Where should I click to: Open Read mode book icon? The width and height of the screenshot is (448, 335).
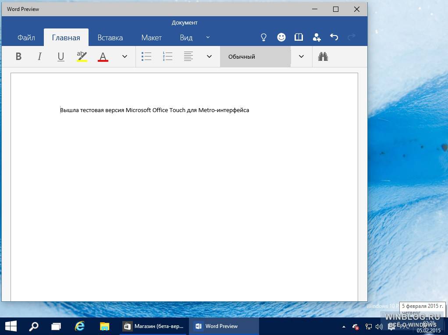[x=299, y=37]
